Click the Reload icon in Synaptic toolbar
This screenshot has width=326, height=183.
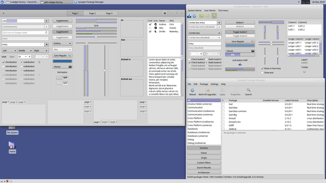click(x=193, y=90)
